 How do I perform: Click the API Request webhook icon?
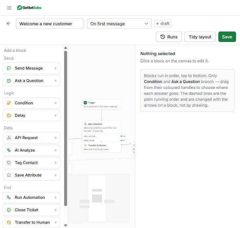[x=9, y=138]
